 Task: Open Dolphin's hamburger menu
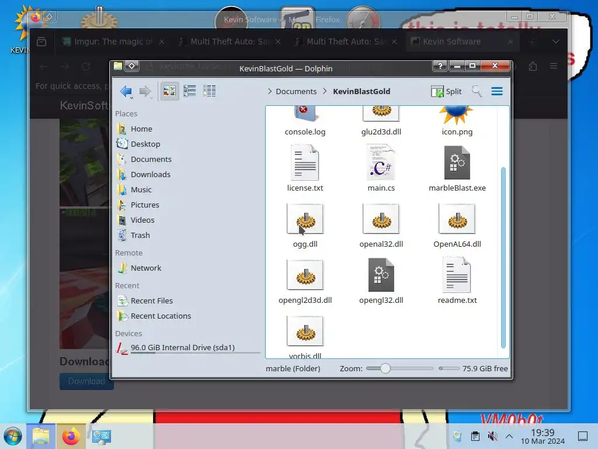pos(497,91)
